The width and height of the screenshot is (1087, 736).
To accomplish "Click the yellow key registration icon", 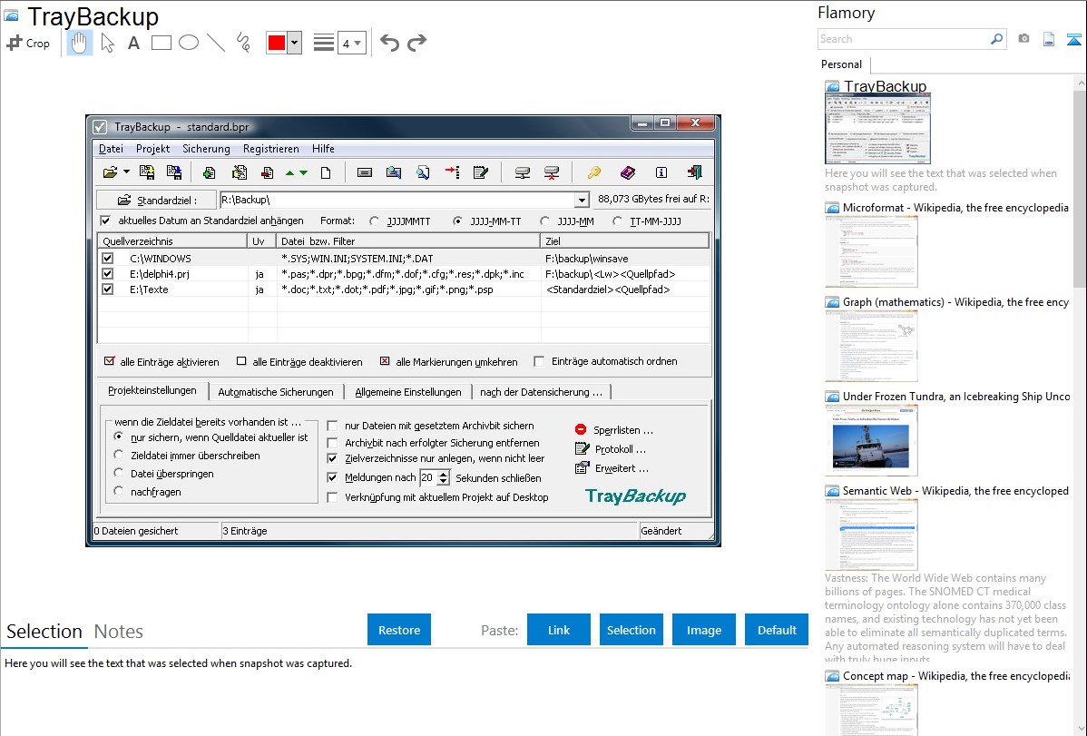I will click(x=594, y=172).
